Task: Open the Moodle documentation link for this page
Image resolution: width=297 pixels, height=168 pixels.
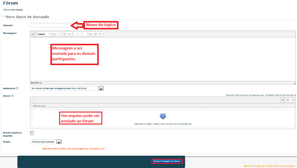Action: (270, 166)
